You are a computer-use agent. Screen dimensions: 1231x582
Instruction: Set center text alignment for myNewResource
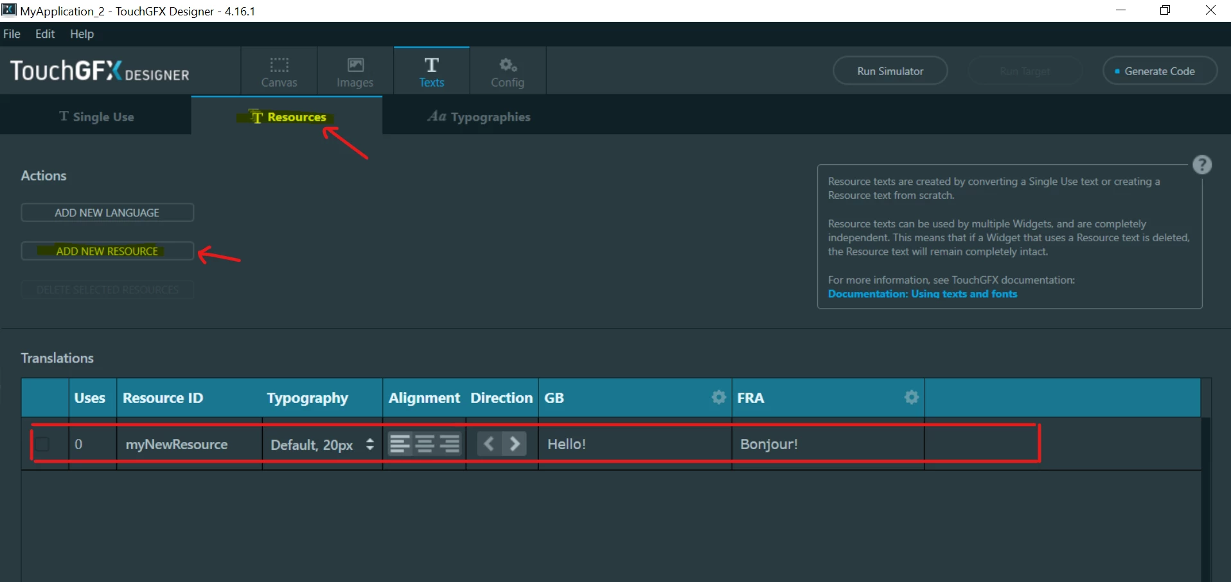pyautogui.click(x=425, y=444)
